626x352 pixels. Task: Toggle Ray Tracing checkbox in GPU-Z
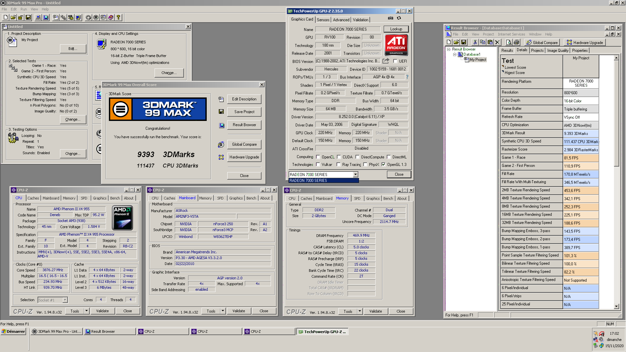(x=338, y=165)
